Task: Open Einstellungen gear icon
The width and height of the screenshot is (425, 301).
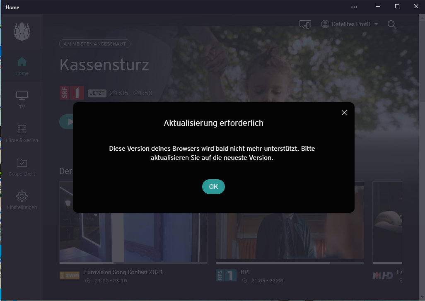Action: 22,196
